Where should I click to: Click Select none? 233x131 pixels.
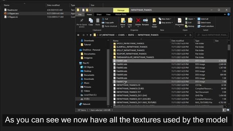point(204,23)
